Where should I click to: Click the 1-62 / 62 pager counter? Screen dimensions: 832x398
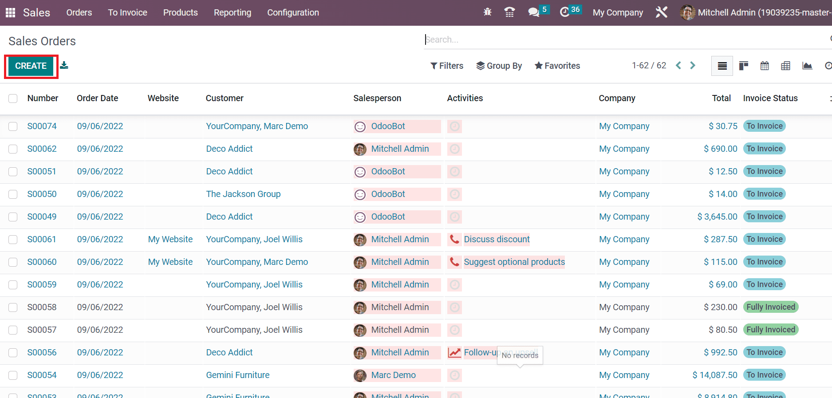[x=649, y=66]
